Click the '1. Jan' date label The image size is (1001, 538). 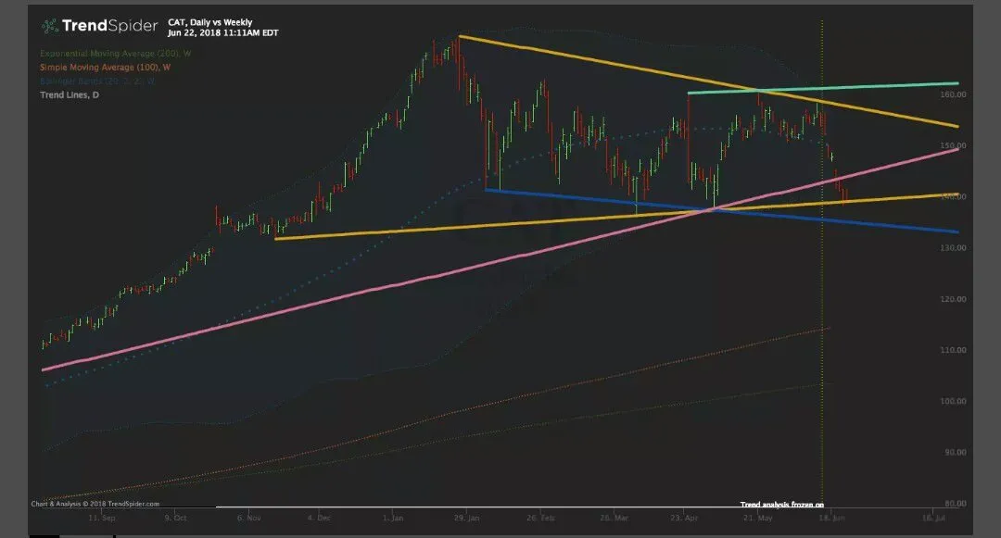(x=393, y=518)
